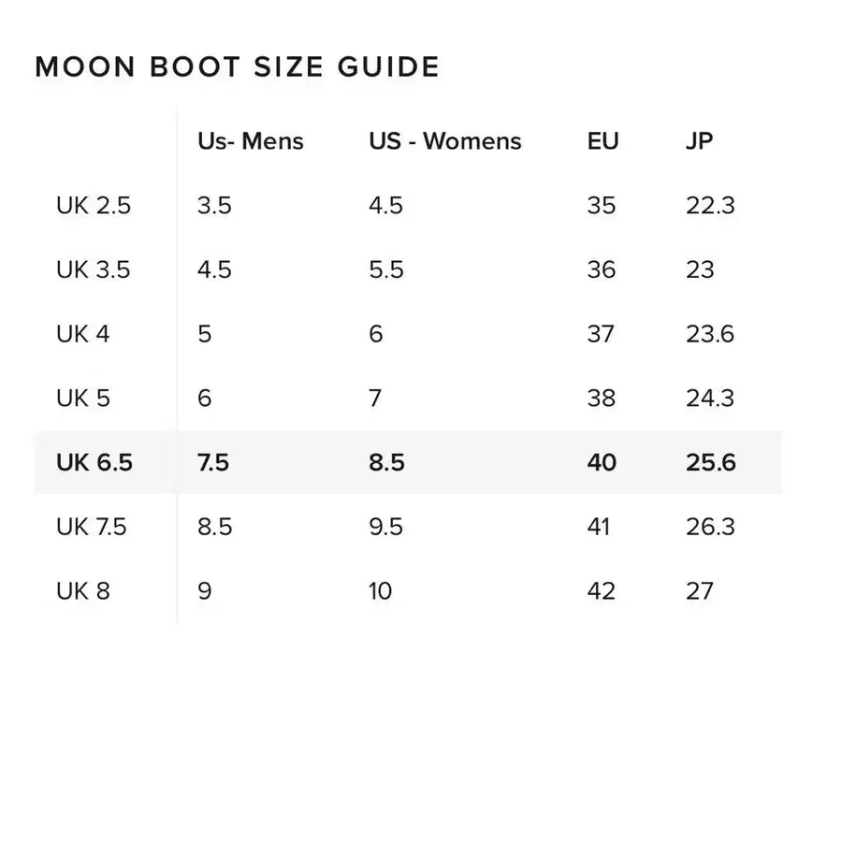
Task: Click EU size 42 cell
Action: pyautogui.click(x=602, y=591)
